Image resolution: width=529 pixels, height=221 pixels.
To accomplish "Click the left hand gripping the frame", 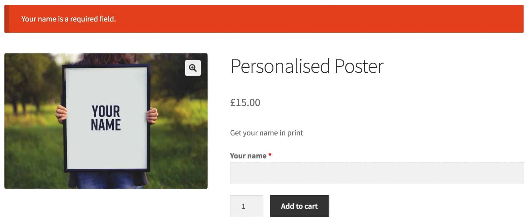I will click(x=61, y=113).
